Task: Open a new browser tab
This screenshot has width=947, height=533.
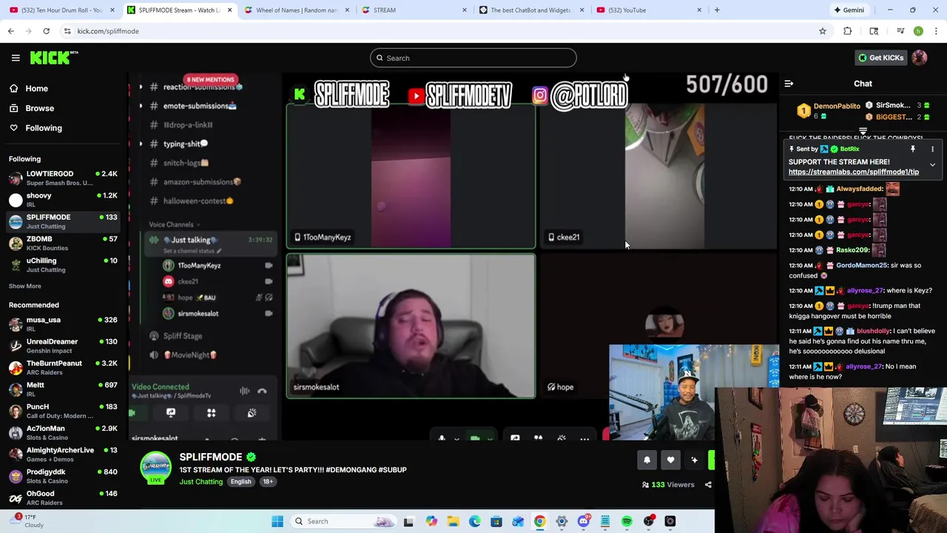Action: (x=717, y=10)
